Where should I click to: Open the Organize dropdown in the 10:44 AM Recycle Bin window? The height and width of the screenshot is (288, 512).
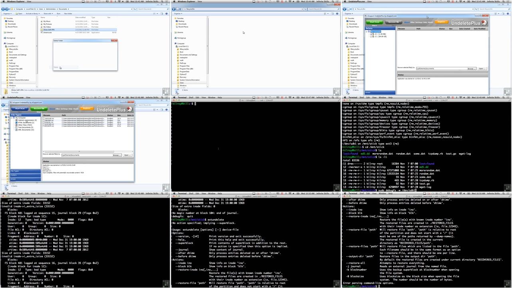coord(179,14)
